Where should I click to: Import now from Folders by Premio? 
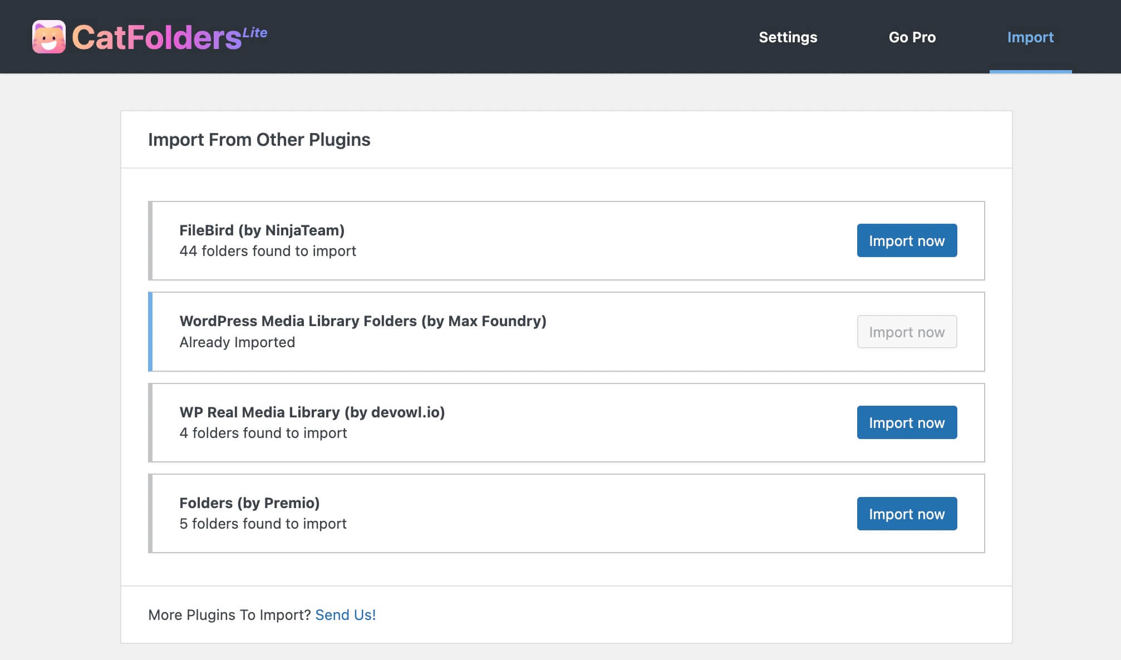point(907,514)
